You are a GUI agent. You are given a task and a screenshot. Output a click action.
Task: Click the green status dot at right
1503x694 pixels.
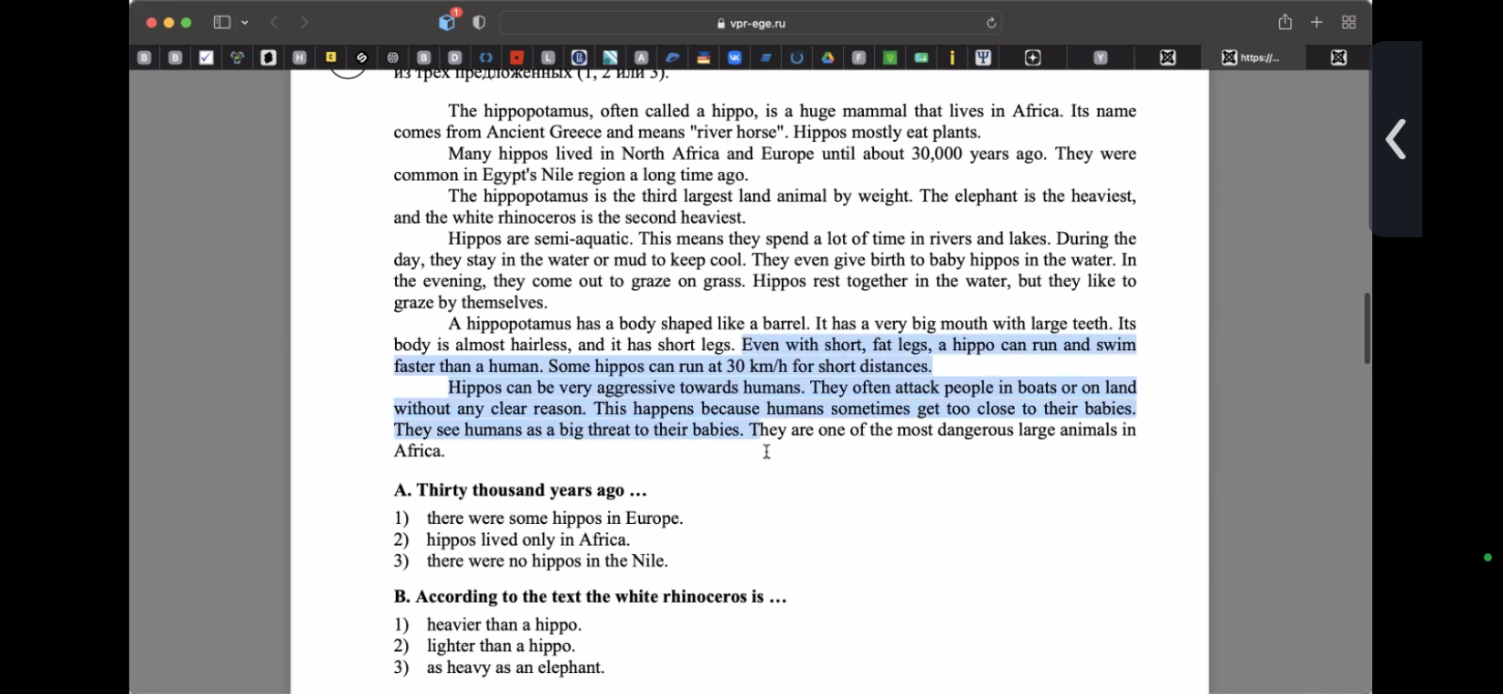(1488, 558)
